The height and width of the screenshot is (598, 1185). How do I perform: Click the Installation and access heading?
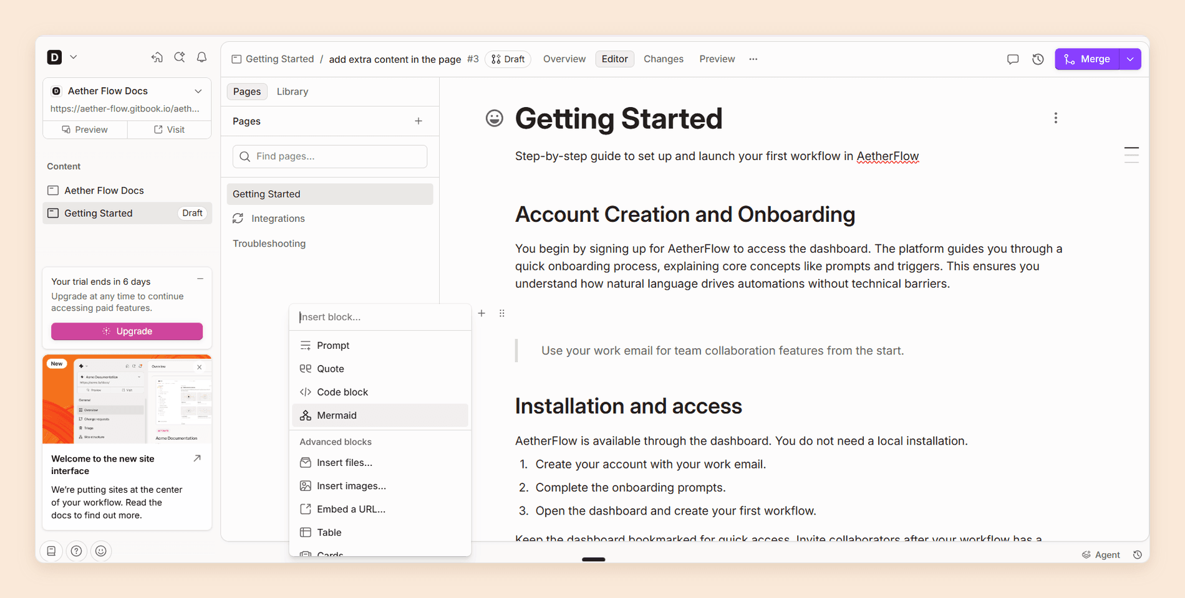pyautogui.click(x=628, y=406)
